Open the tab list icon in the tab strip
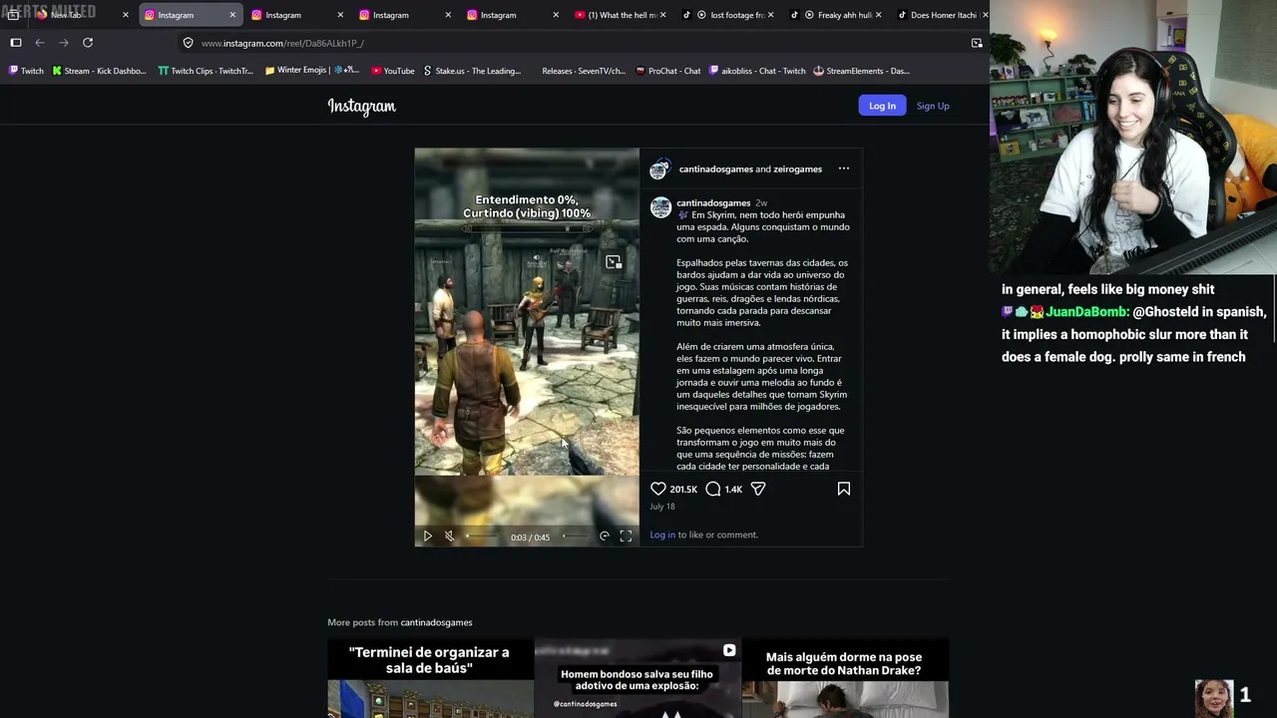Viewport: 1277px width, 718px height. coord(13,15)
